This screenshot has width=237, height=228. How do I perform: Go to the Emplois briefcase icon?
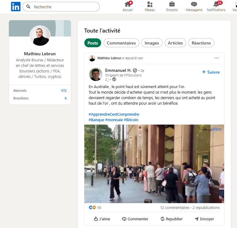tap(172, 4)
